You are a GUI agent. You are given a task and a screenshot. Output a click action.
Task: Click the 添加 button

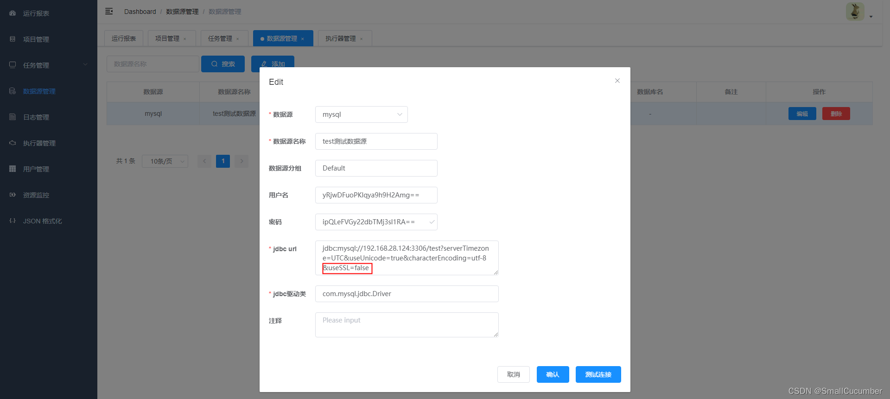click(x=273, y=64)
